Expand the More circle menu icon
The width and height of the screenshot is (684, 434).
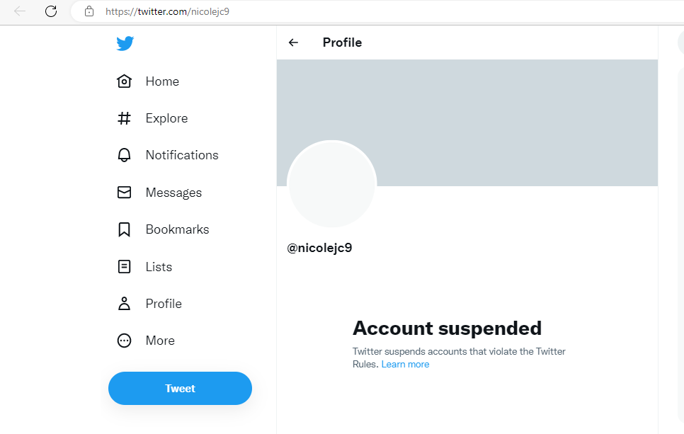(125, 341)
